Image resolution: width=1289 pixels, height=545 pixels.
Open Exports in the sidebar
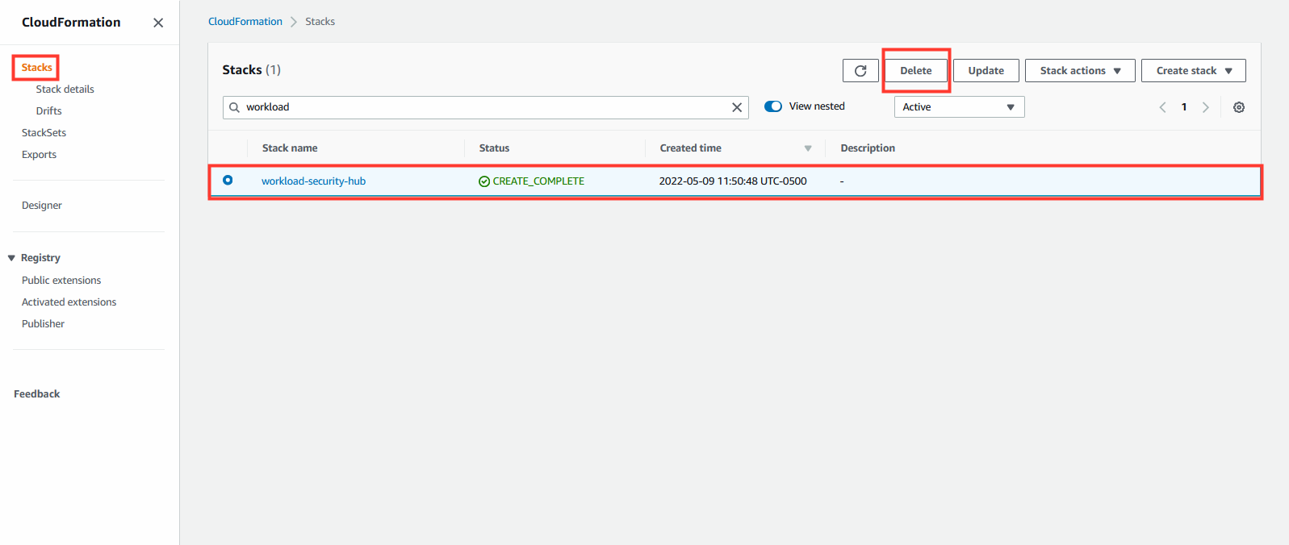(x=39, y=155)
